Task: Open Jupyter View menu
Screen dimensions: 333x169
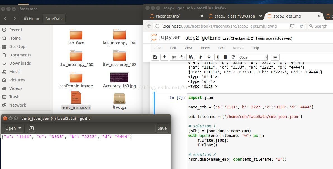Action: tap(188, 48)
